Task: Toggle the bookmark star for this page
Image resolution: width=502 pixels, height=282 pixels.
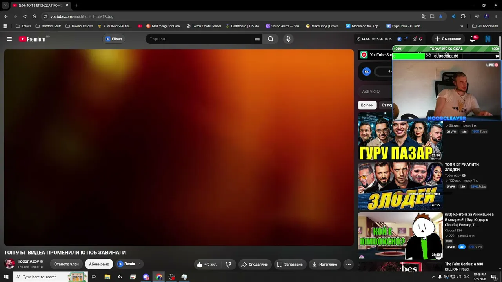Action: pyautogui.click(x=440, y=16)
